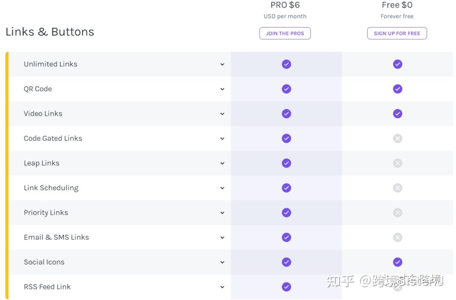456x300 pixels.
Task: Select the Leap Links feature label
Action: [x=41, y=163]
